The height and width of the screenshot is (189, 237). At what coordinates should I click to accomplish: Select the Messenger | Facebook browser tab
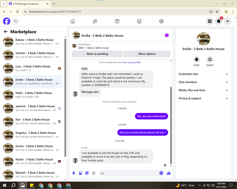point(28,4)
